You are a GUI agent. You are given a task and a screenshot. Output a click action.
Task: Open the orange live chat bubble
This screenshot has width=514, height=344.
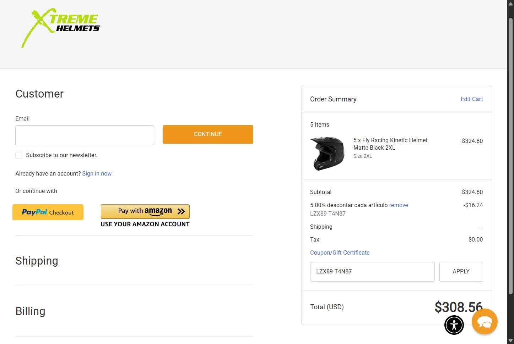click(485, 322)
